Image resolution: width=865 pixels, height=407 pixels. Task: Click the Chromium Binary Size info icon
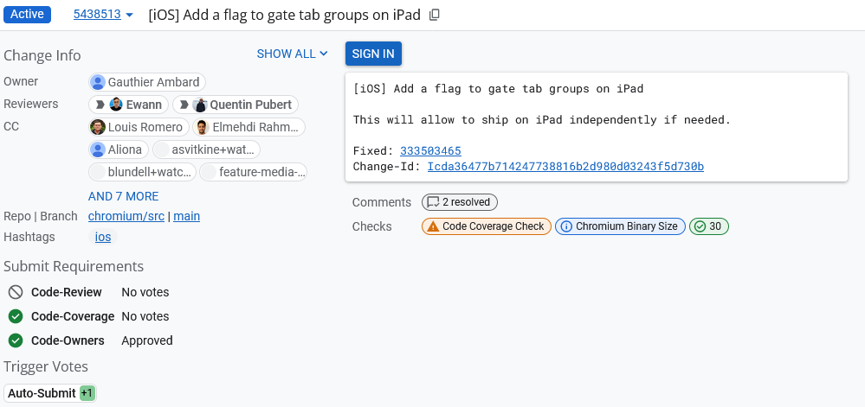click(x=565, y=226)
